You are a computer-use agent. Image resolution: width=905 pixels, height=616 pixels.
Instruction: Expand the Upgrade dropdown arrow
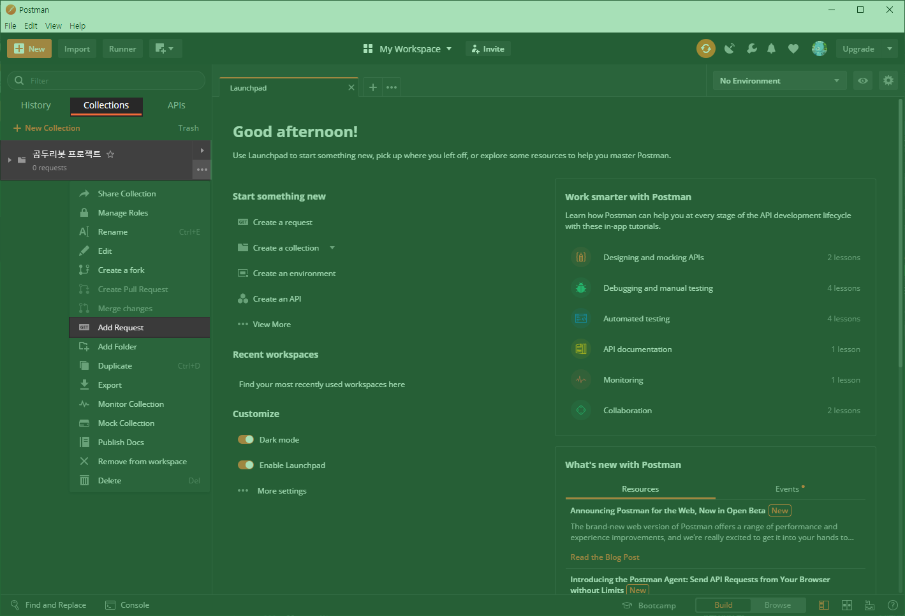pos(890,49)
